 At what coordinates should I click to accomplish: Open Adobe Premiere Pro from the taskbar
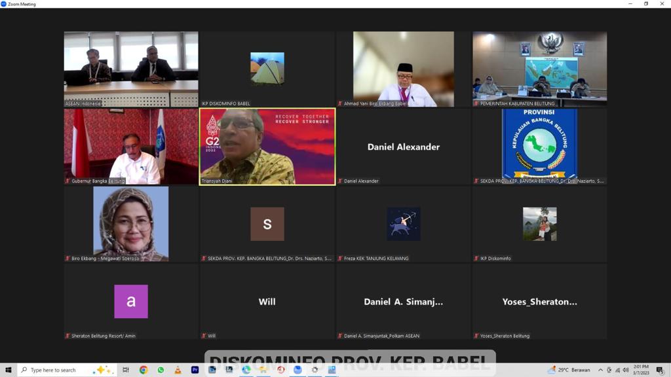pyautogui.click(x=195, y=370)
